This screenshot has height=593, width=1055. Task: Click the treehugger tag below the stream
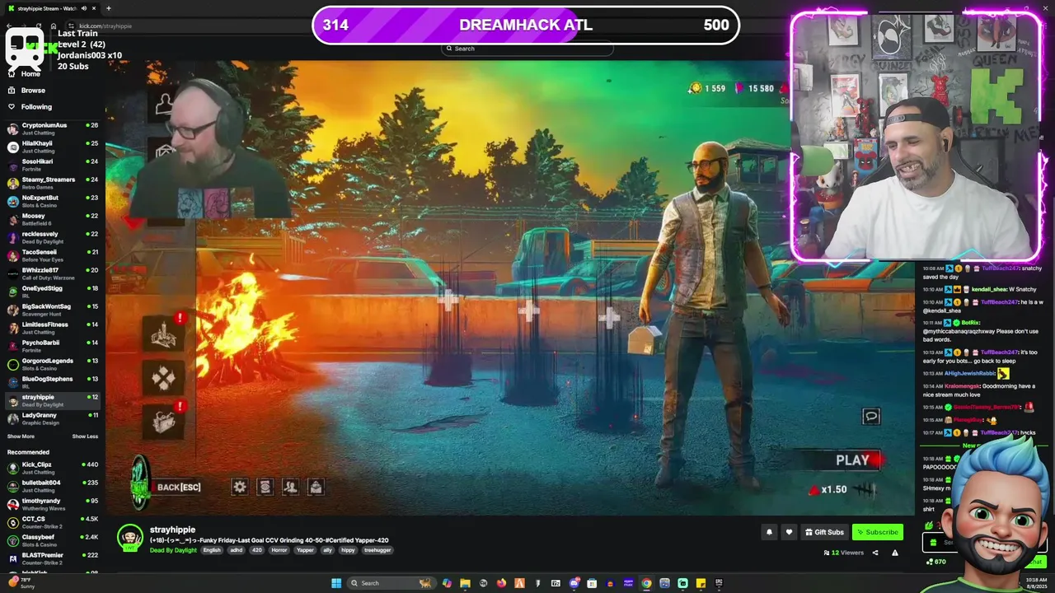pos(377,550)
